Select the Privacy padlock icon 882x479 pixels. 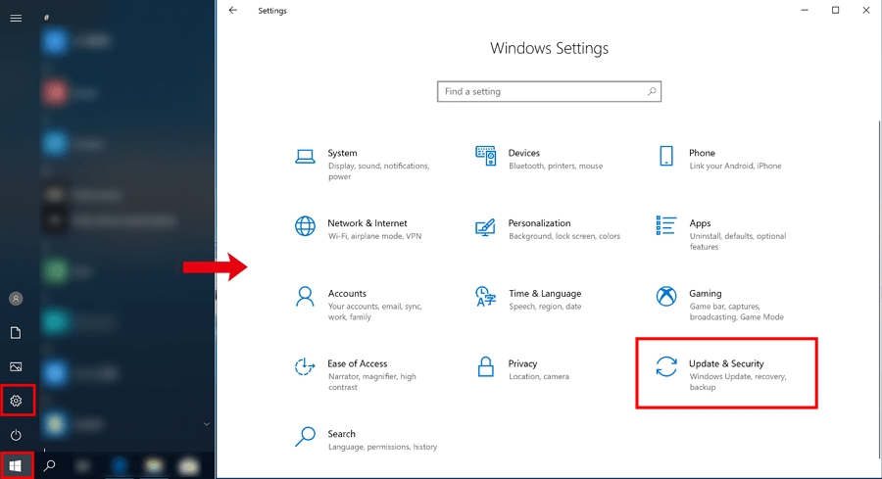click(x=485, y=366)
